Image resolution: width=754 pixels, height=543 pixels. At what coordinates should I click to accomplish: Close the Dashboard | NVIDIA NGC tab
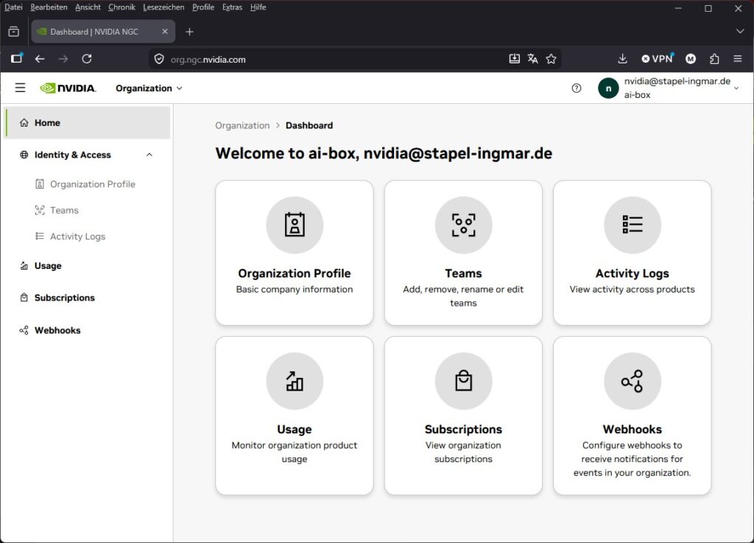pyautogui.click(x=165, y=31)
